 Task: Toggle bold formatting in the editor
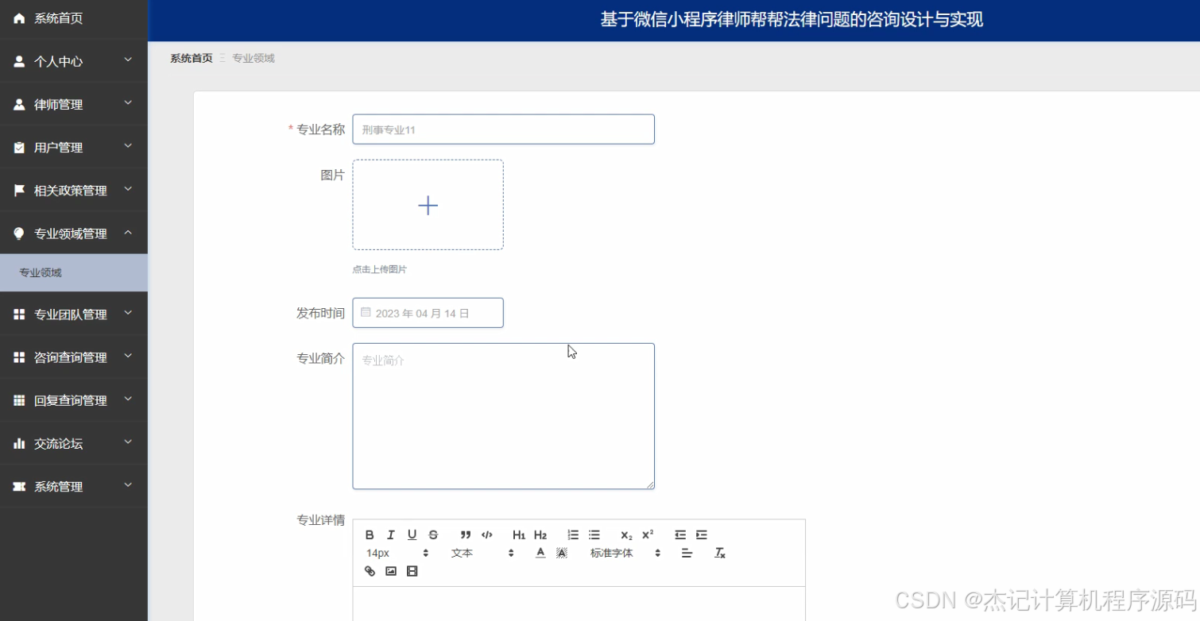370,534
